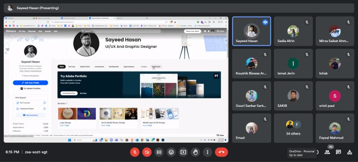The height and width of the screenshot is (162, 358).
Task: Select the Sadia Afrin participant tile
Action: click(293, 31)
